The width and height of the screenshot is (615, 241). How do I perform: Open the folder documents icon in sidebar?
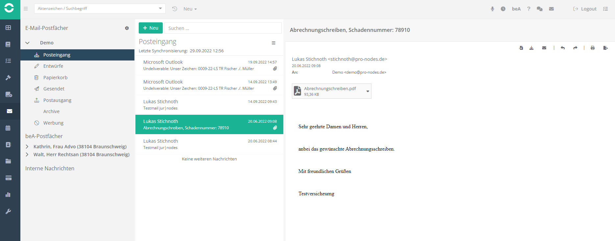(8, 161)
